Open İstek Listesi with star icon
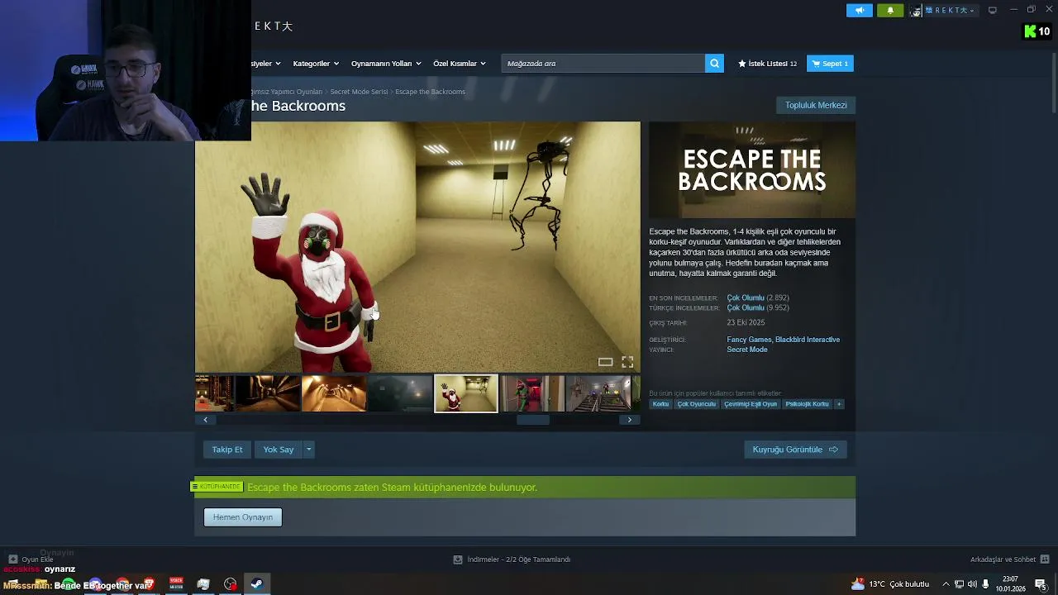The image size is (1058, 595). point(767,64)
